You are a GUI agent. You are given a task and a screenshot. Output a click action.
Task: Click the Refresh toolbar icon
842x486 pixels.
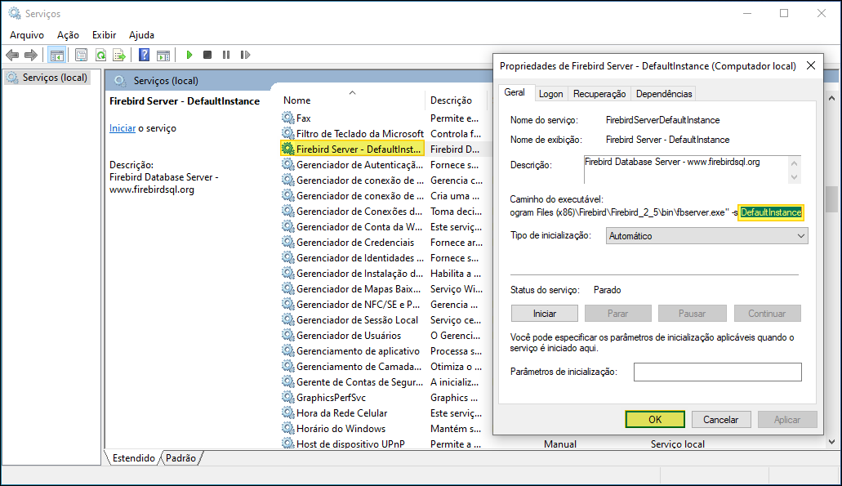click(x=100, y=55)
